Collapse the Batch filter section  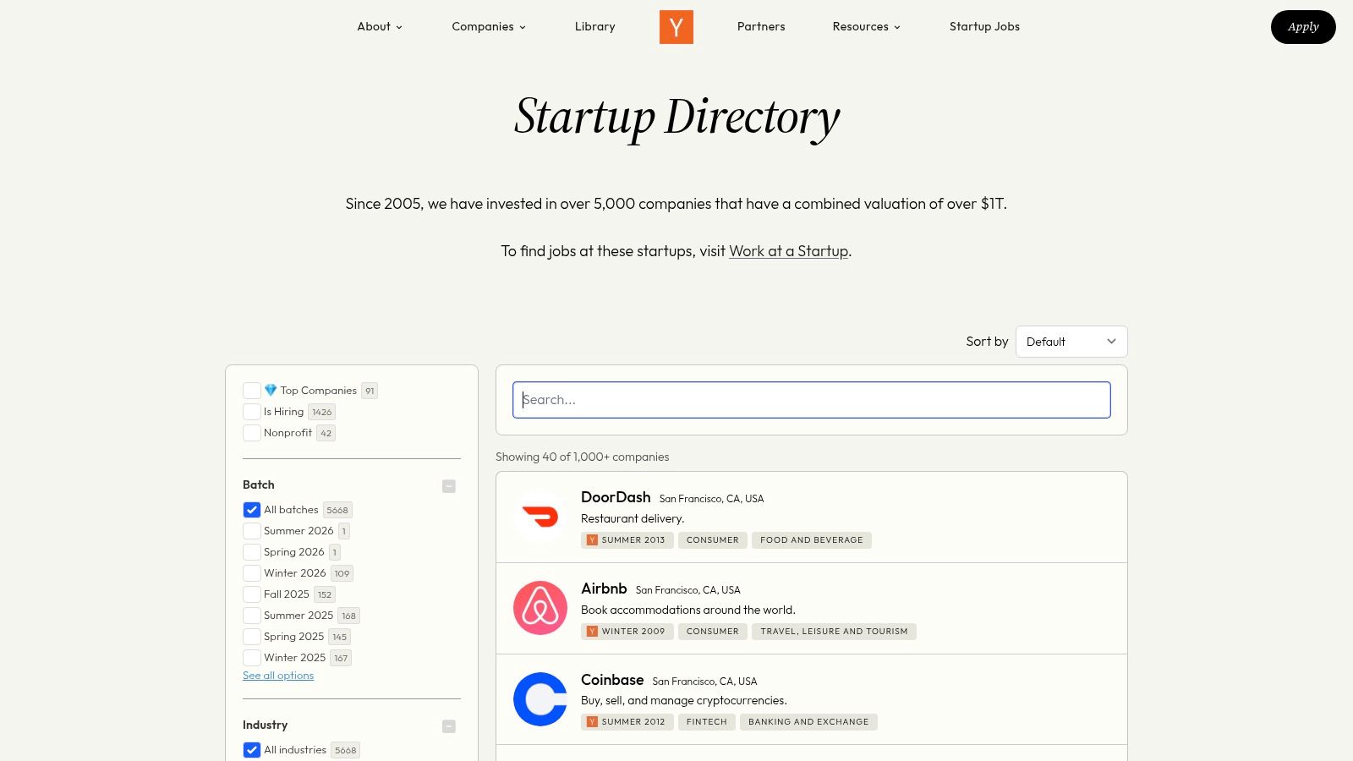click(x=448, y=486)
